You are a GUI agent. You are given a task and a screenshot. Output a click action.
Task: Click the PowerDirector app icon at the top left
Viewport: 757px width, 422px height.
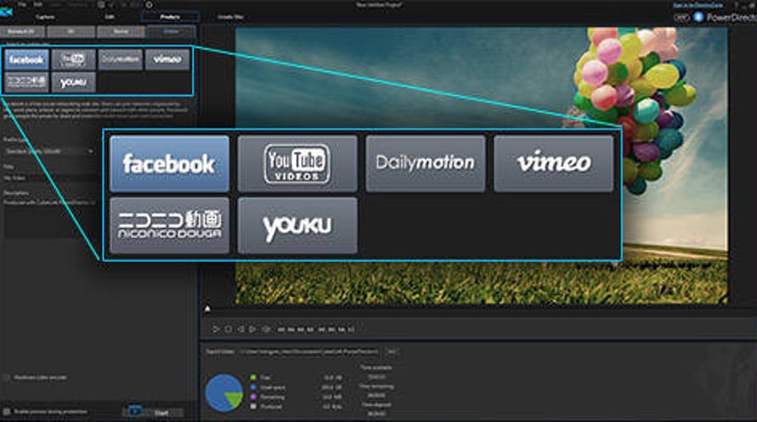pyautogui.click(x=6, y=12)
